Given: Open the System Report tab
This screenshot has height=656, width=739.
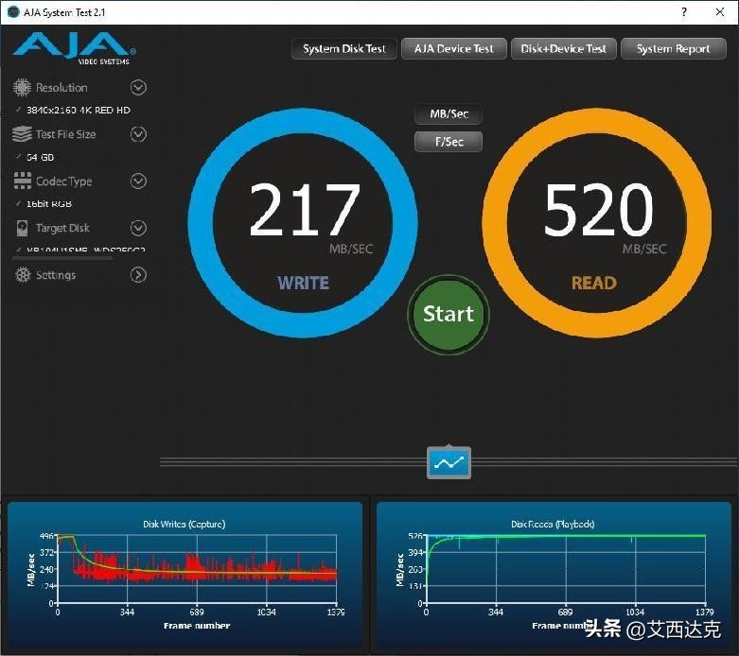Looking at the screenshot, I should coord(674,49).
